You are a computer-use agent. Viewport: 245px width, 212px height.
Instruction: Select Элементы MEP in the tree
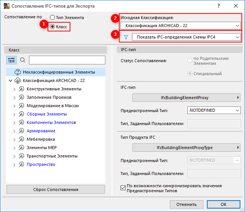coord(42,148)
